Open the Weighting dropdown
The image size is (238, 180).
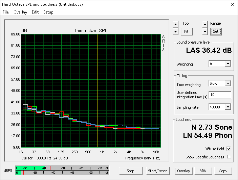(x=228, y=64)
